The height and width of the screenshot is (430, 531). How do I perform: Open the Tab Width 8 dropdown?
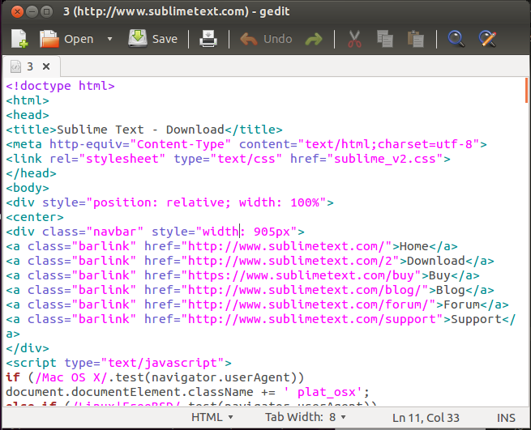[x=306, y=417]
